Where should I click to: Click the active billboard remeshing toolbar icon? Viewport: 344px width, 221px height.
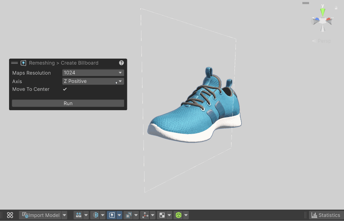[112, 215]
